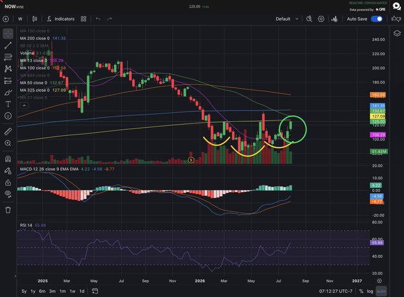Screen dimensions: 404x297
Task: Click the MA 325 close 0 legend
Action: [35, 90]
